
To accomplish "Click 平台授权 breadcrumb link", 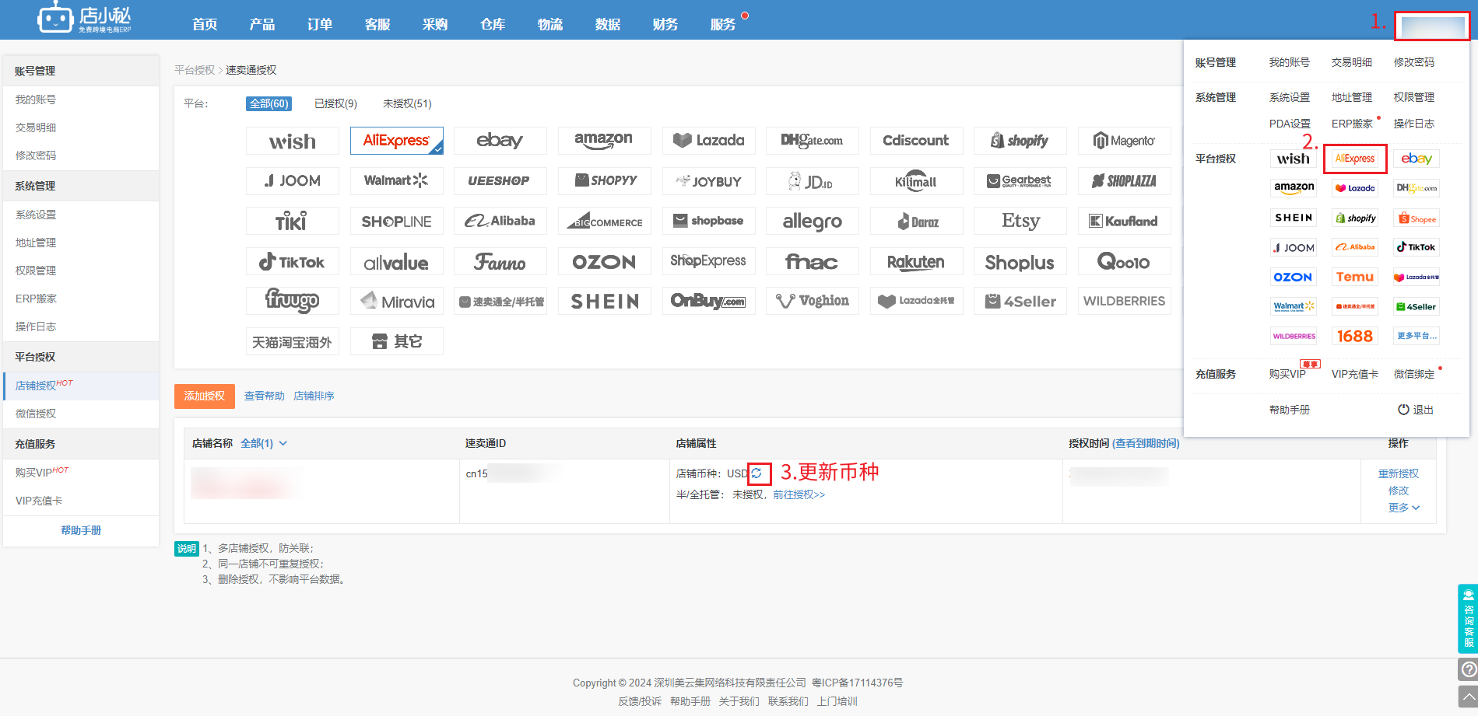I will pyautogui.click(x=194, y=70).
